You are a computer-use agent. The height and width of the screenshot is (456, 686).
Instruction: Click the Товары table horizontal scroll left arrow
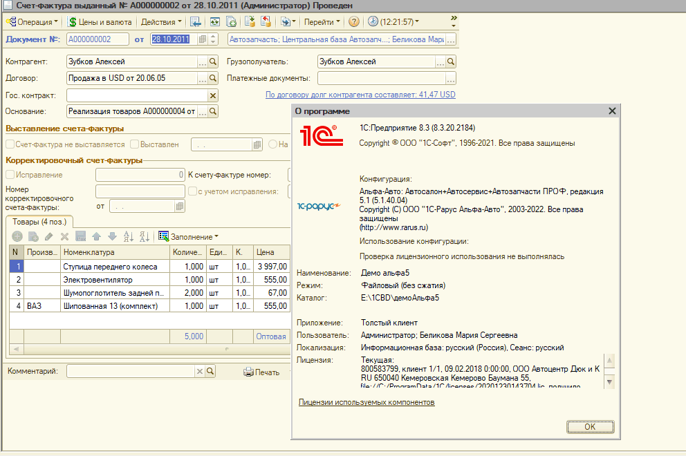(x=16, y=350)
